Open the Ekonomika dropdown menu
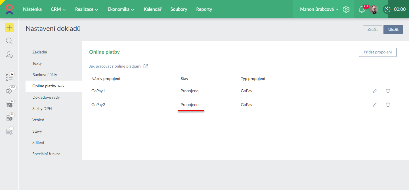This screenshot has width=409, height=190. point(121,9)
